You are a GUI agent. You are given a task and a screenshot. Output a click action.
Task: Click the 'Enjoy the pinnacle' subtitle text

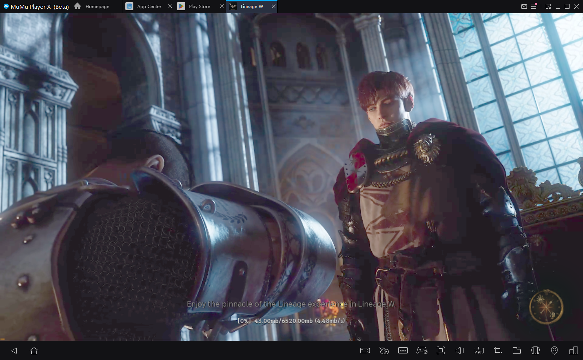pos(291,304)
